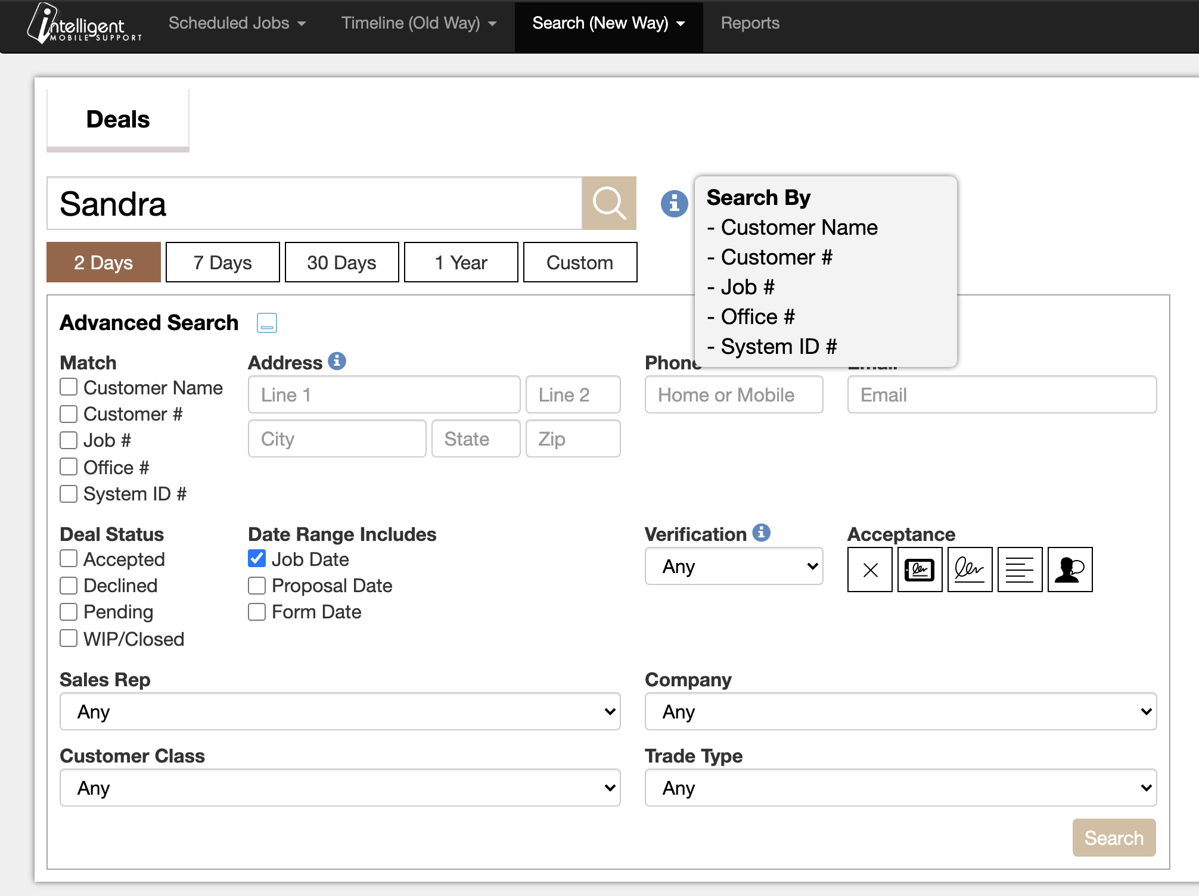Open the Company dropdown
This screenshot has height=896, width=1199.
pyautogui.click(x=901, y=711)
